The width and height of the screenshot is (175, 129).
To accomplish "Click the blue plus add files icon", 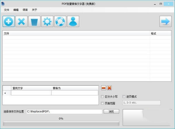I will pos(8,21).
